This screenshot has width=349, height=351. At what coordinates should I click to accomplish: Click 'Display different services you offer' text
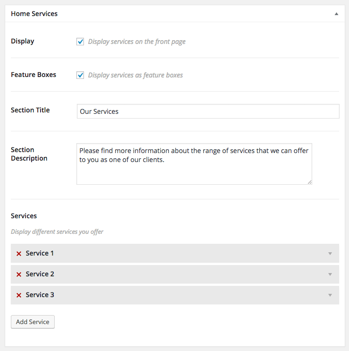coord(57,231)
